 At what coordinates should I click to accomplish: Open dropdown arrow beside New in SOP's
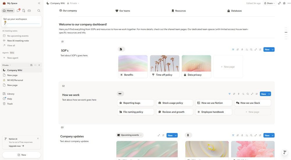(x=273, y=50)
